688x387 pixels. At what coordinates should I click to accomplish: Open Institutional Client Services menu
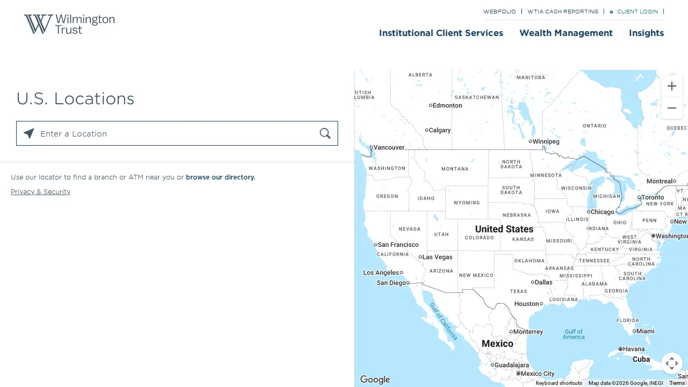[x=441, y=33]
